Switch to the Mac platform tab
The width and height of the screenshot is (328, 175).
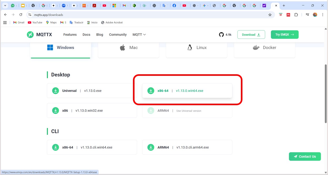128,48
